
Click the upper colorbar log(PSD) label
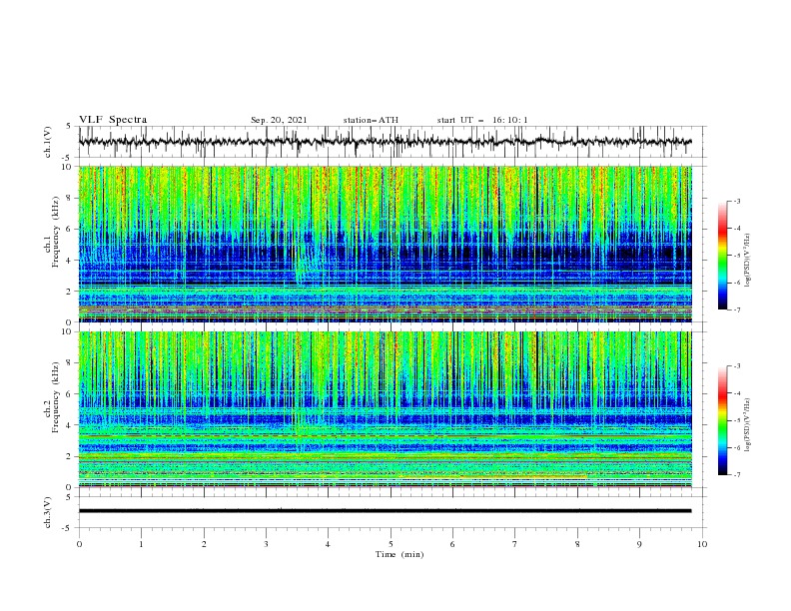tap(748, 261)
